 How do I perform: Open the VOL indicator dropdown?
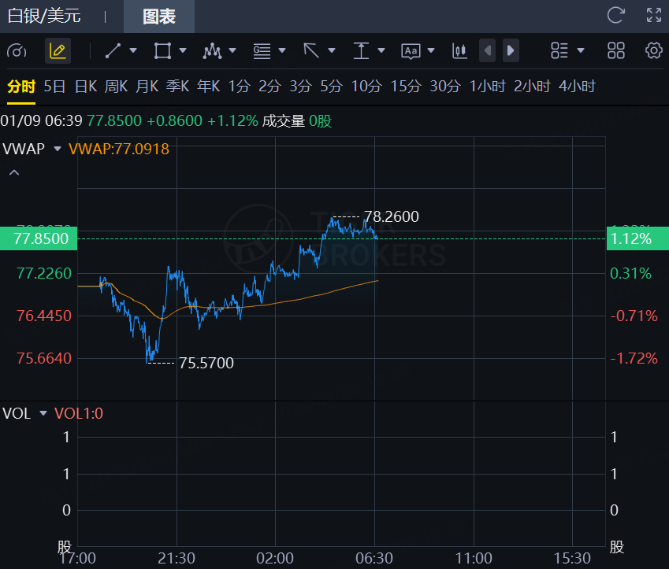click(43, 413)
